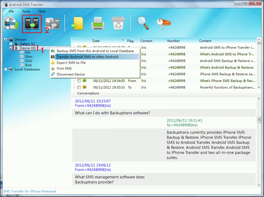Open the Tools menu
This screenshot has width=264, height=197.
26,11
